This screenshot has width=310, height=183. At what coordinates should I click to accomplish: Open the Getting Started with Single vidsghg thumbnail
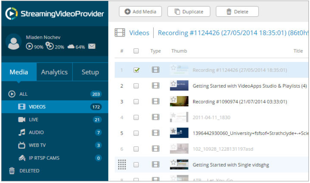(179, 164)
